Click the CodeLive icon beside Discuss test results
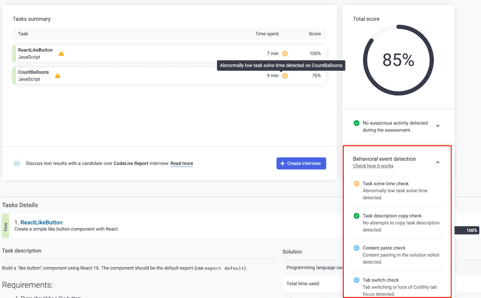This screenshot has height=298, width=481. click(x=17, y=163)
